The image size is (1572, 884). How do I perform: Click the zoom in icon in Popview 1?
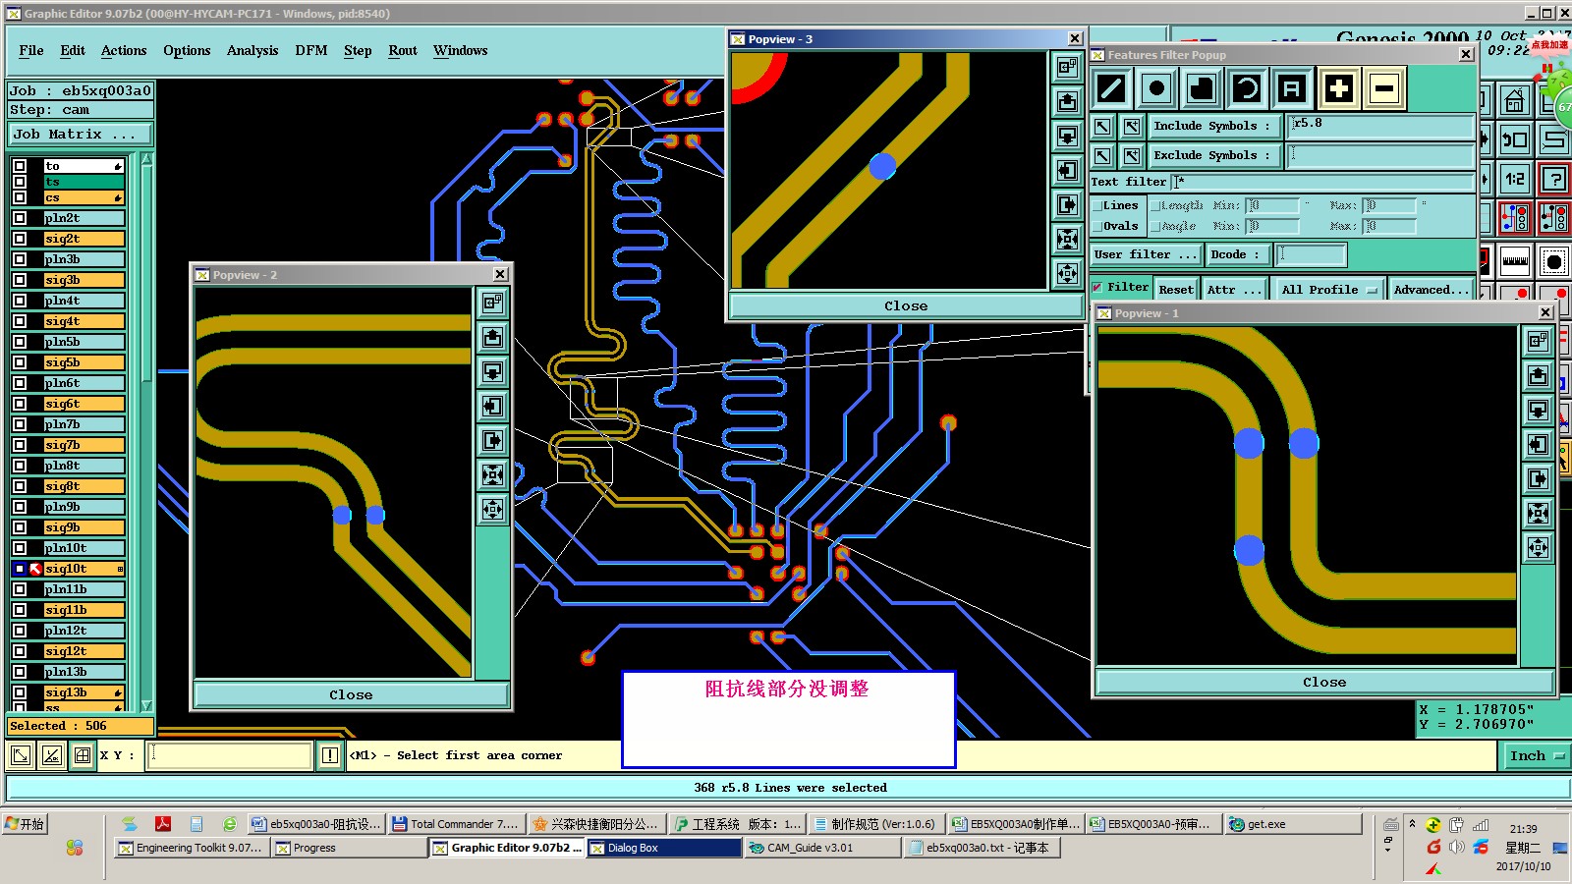coord(1538,514)
